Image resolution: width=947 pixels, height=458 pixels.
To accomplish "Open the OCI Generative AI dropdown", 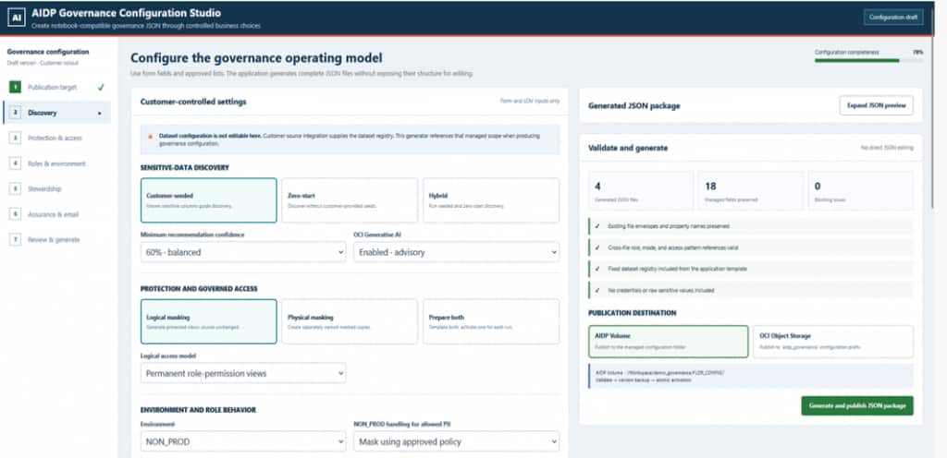I will coord(456,252).
